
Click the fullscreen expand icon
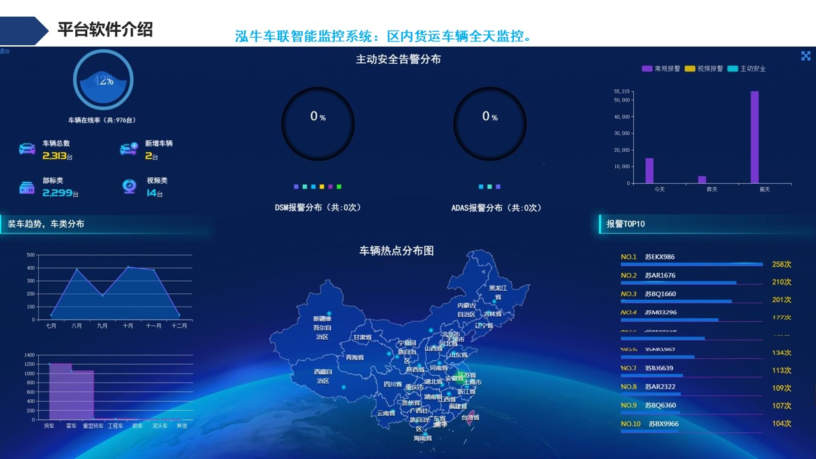point(806,56)
